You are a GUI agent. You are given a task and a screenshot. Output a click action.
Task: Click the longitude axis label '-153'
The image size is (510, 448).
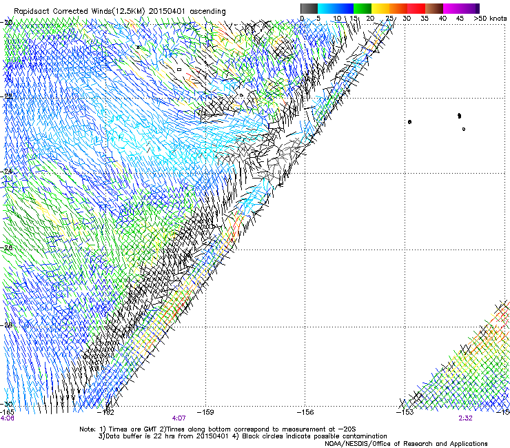(x=405, y=412)
